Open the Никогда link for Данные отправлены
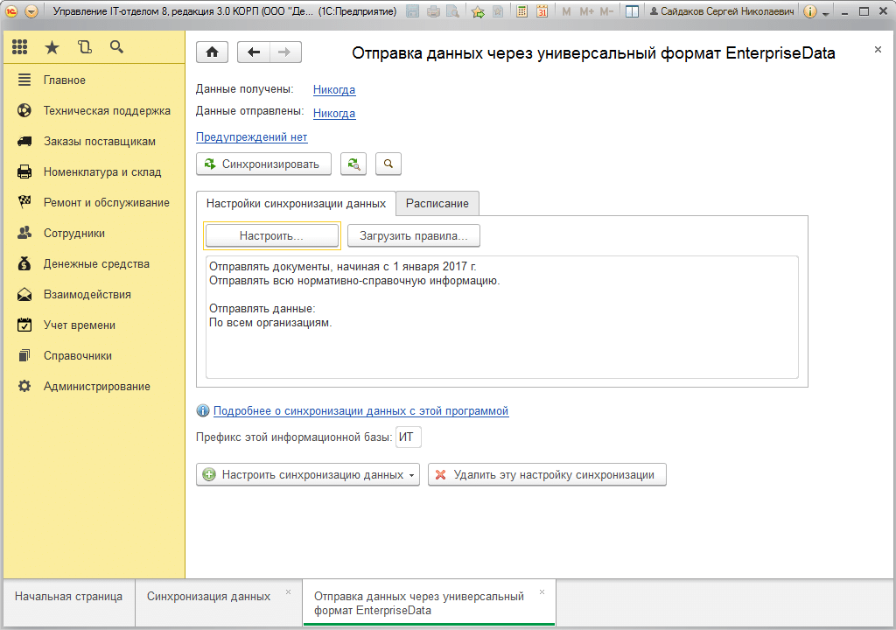This screenshot has height=630, width=896. (x=334, y=113)
